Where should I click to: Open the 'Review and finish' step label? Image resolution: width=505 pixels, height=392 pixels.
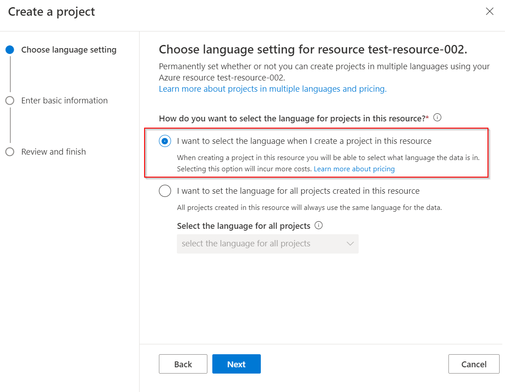coord(53,152)
